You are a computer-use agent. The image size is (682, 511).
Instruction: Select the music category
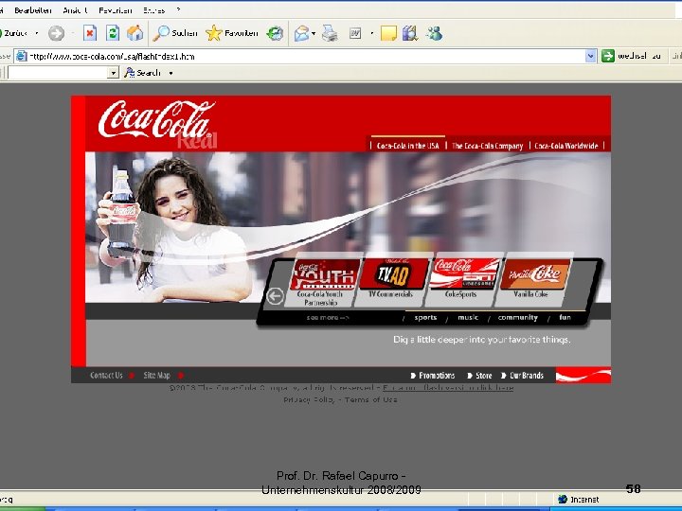468,318
